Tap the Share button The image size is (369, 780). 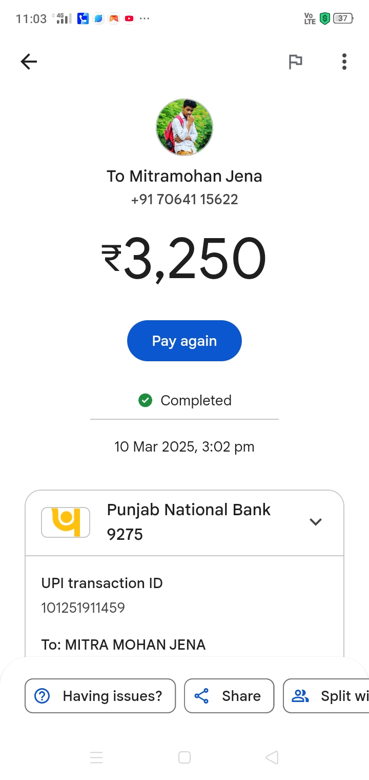tap(229, 696)
